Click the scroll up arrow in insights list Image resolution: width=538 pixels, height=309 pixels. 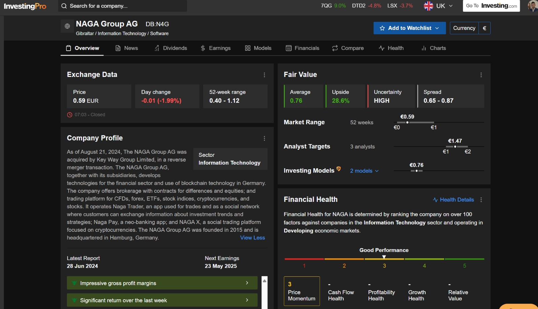click(265, 280)
